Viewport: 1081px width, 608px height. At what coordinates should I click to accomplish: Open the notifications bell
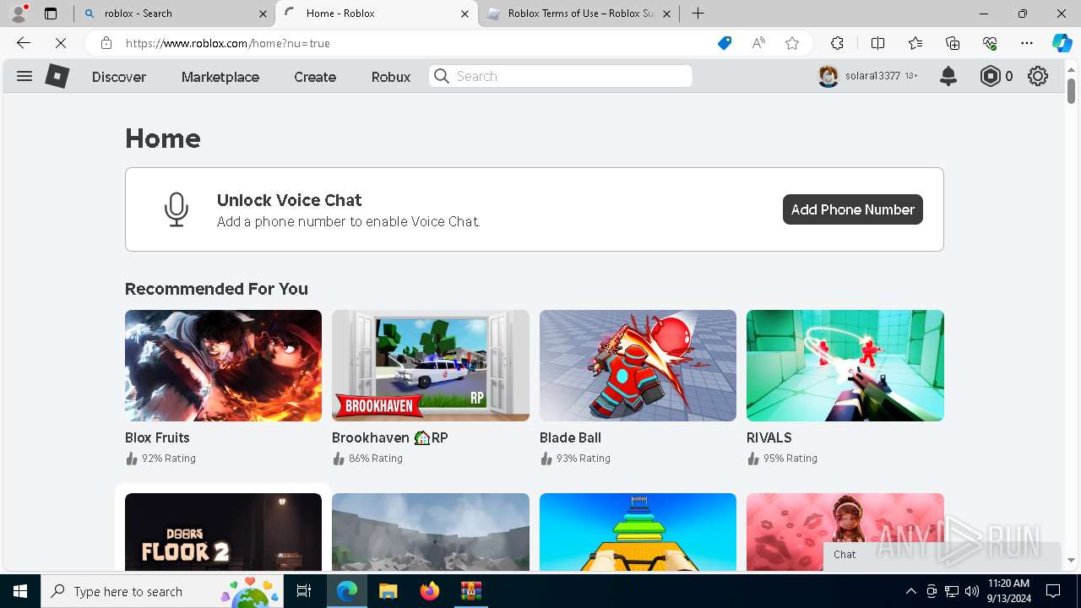948,76
